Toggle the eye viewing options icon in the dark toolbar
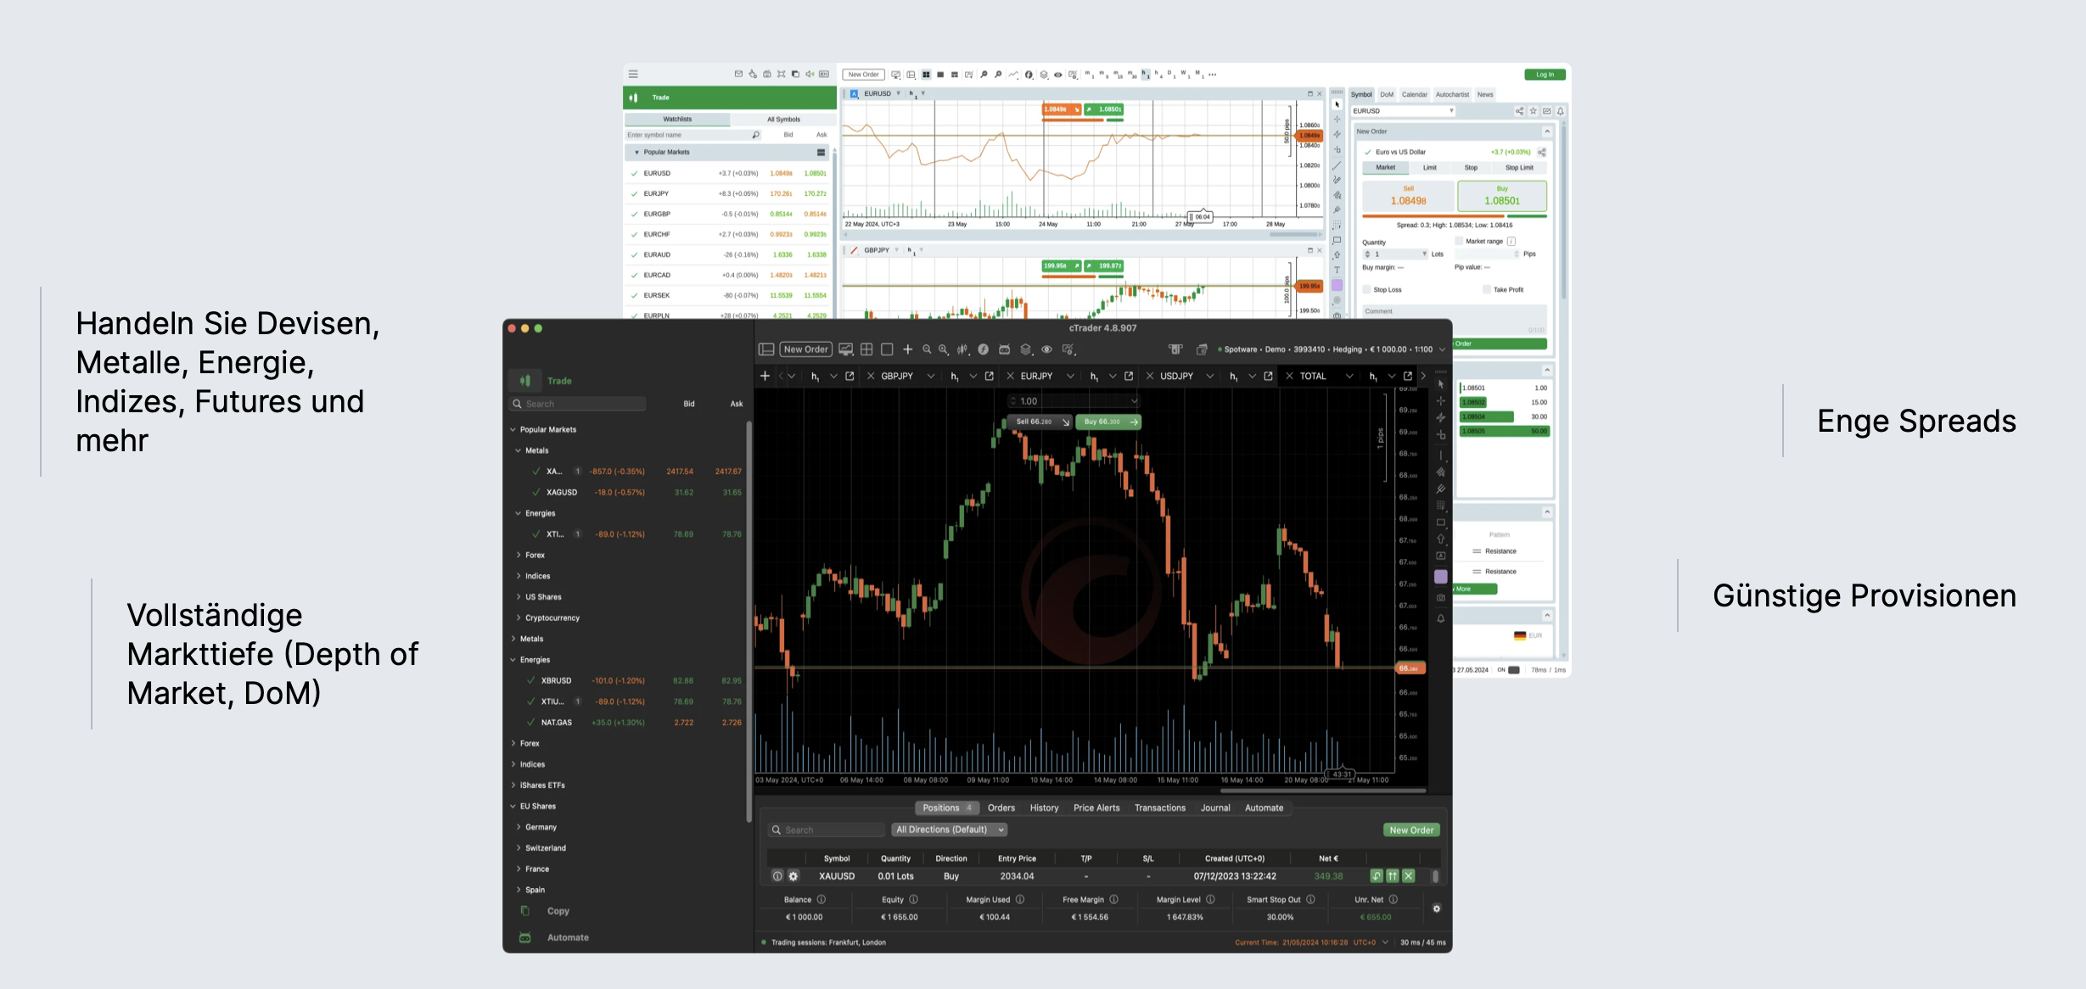 (1046, 349)
